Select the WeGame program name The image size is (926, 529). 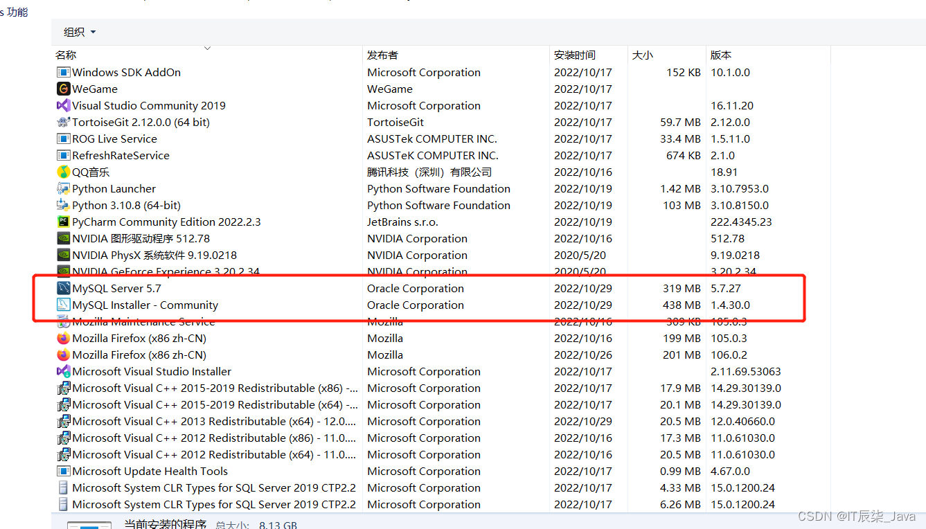click(95, 89)
